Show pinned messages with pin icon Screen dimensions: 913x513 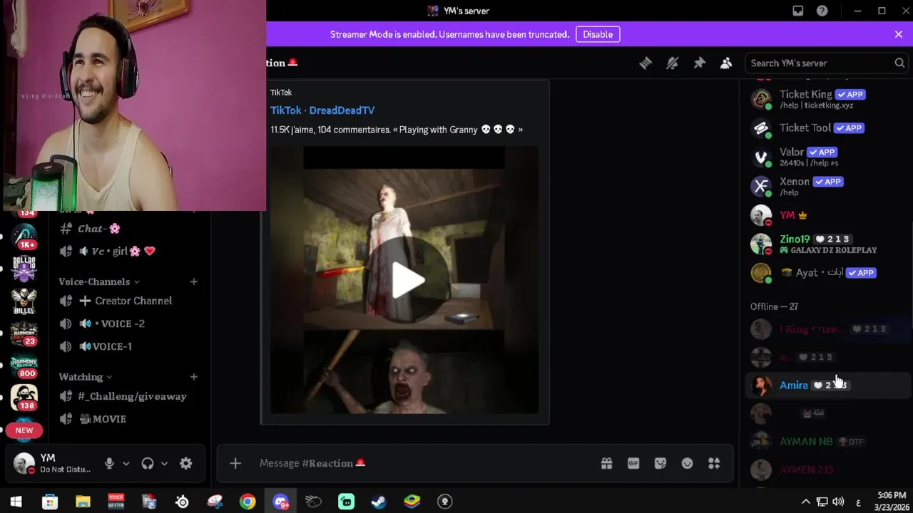coord(699,63)
